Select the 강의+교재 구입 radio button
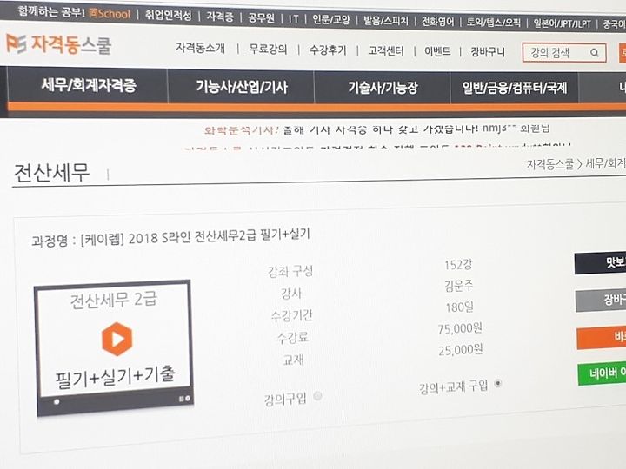626x469 pixels. 498,384
